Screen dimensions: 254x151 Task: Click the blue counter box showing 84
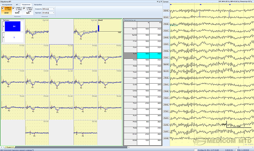click(x=13, y=26)
